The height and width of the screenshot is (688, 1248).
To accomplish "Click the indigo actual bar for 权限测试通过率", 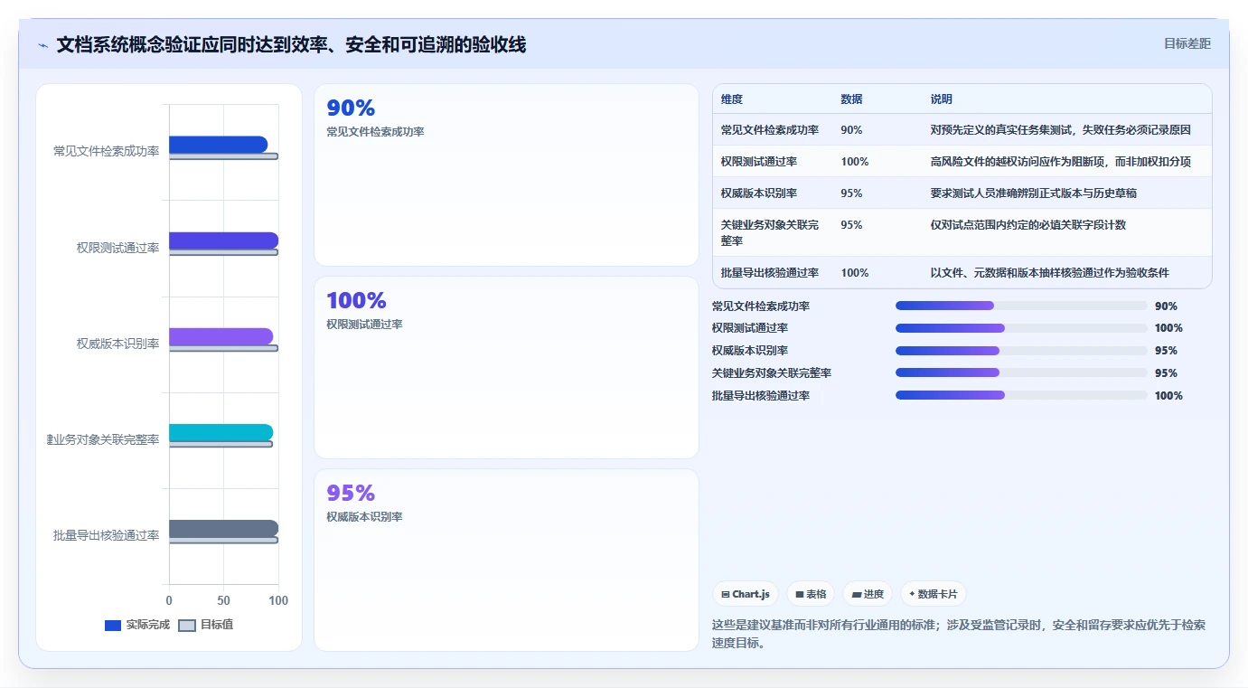I will tap(223, 240).
